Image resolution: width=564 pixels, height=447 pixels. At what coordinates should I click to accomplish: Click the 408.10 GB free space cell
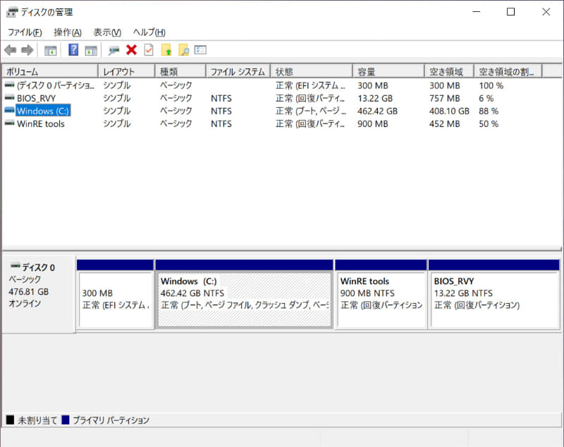[x=449, y=111]
